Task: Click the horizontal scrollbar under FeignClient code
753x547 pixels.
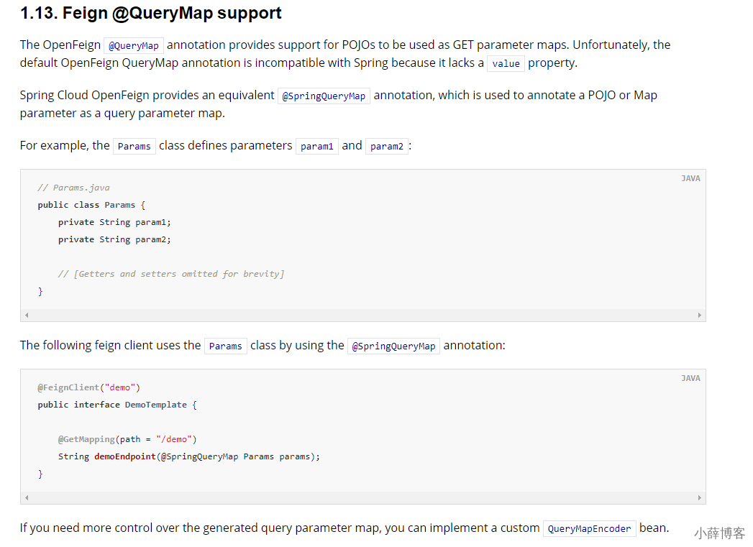Action: tap(363, 497)
